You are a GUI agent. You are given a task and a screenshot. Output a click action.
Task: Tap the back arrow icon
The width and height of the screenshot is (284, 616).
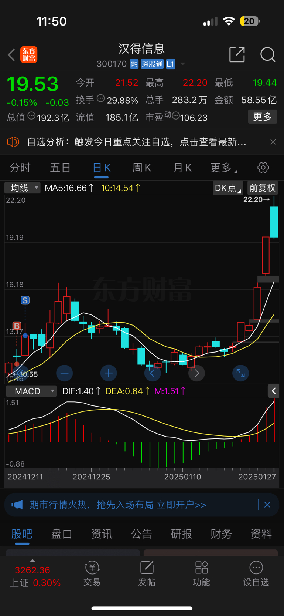tap(11, 55)
